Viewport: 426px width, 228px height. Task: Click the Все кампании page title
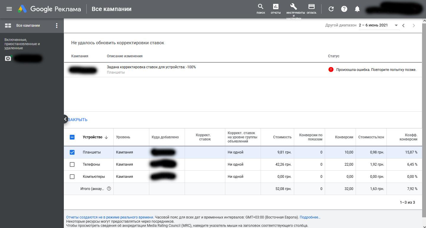[x=112, y=9]
